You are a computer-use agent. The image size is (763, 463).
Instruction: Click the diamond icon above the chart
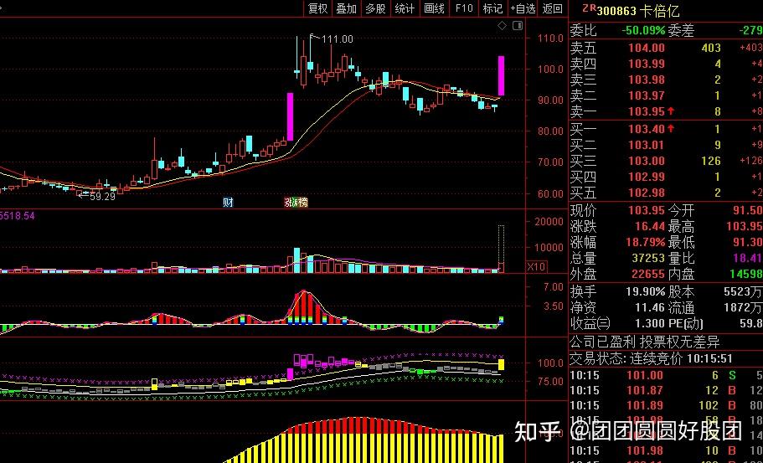tap(503, 25)
